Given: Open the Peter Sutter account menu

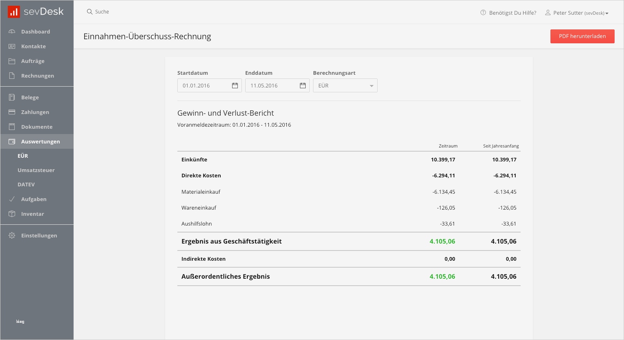Looking at the screenshot, I should tap(577, 13).
